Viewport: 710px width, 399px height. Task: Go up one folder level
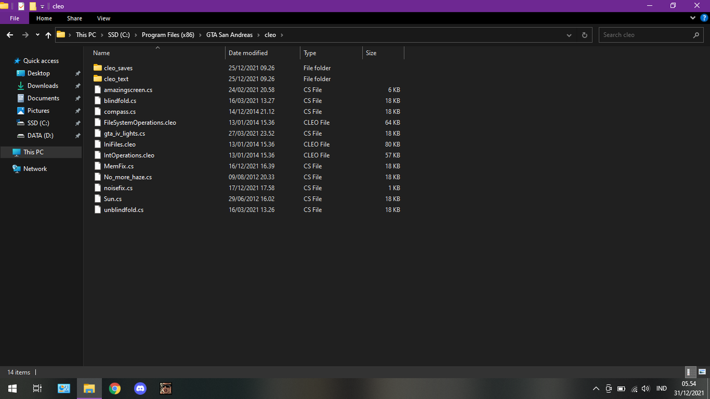(48, 35)
